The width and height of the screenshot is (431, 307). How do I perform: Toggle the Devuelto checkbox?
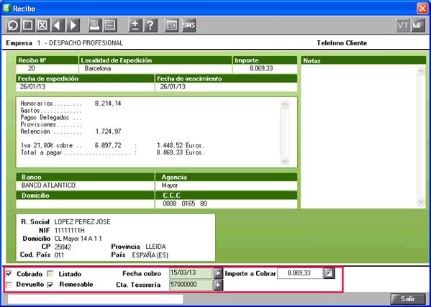point(9,285)
